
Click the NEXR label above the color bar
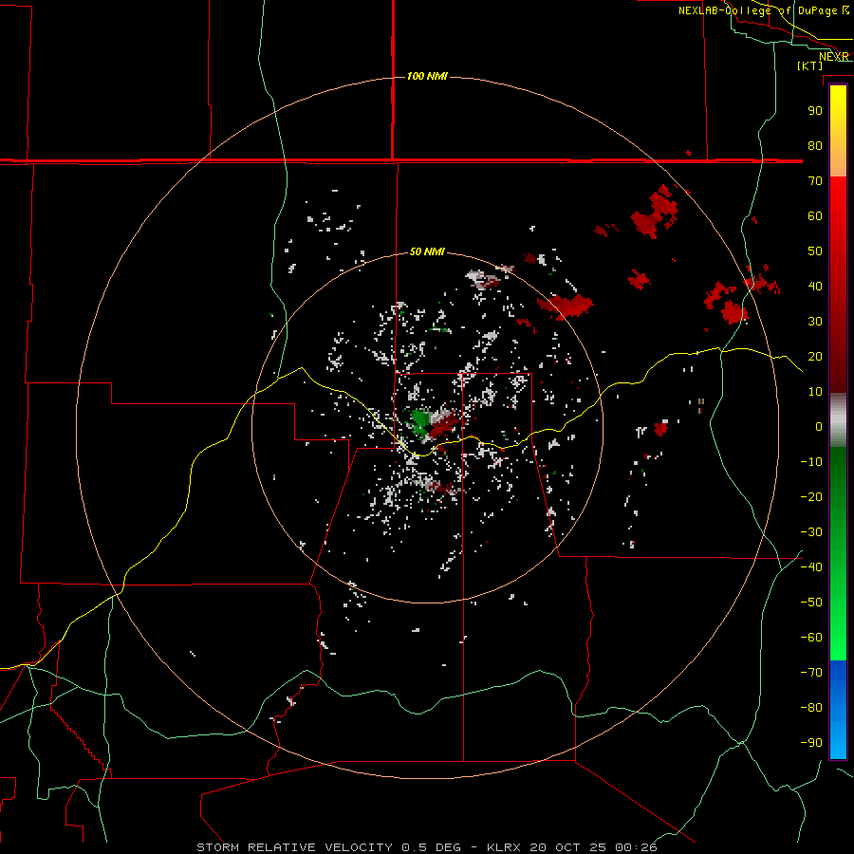834,57
